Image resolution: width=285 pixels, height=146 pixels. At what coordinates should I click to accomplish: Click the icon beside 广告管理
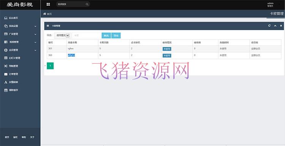[x=6, y=34]
